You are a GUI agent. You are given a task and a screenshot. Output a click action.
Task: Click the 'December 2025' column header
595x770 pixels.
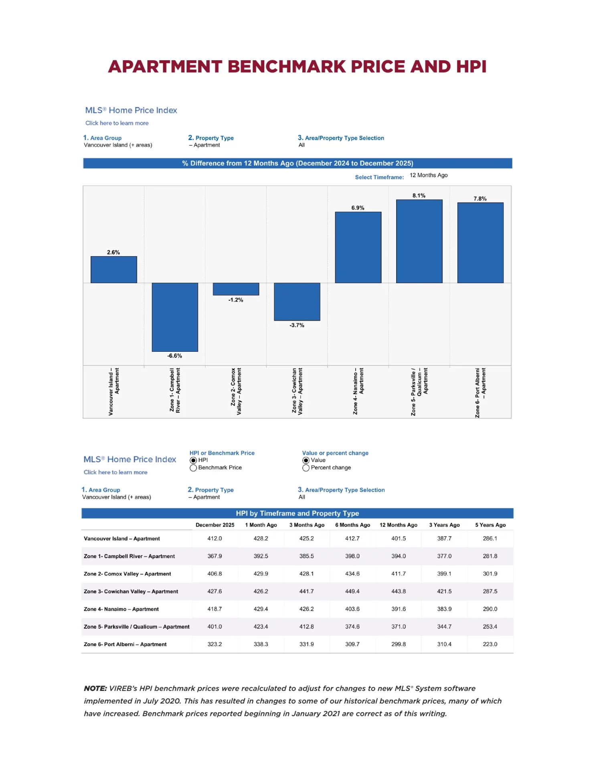click(x=215, y=525)
